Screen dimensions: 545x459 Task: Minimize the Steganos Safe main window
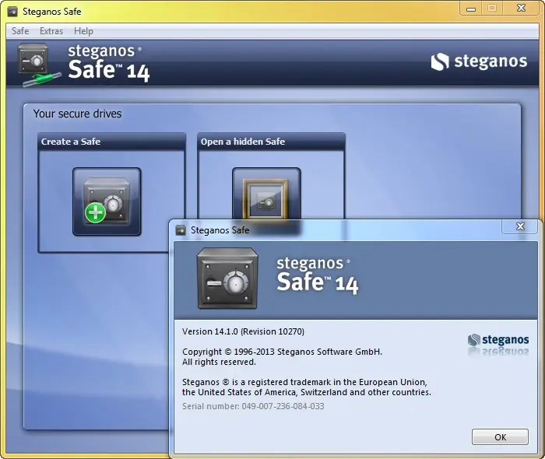[471, 9]
